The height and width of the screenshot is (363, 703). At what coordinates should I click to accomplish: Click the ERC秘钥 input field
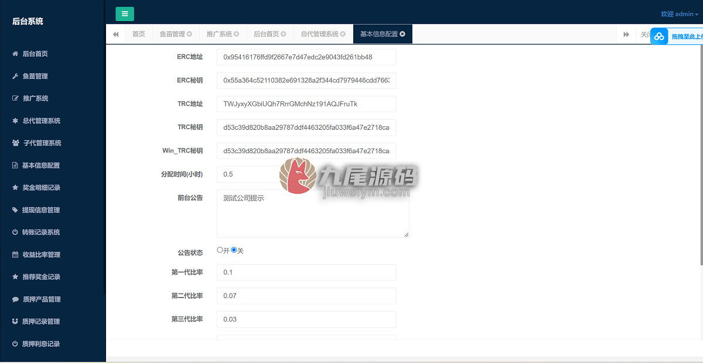coord(306,81)
